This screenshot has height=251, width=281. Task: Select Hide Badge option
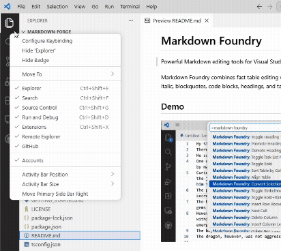pyautogui.click(x=65, y=60)
